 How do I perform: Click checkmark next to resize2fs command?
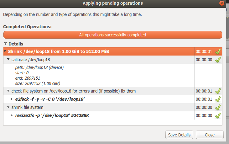[218, 116]
